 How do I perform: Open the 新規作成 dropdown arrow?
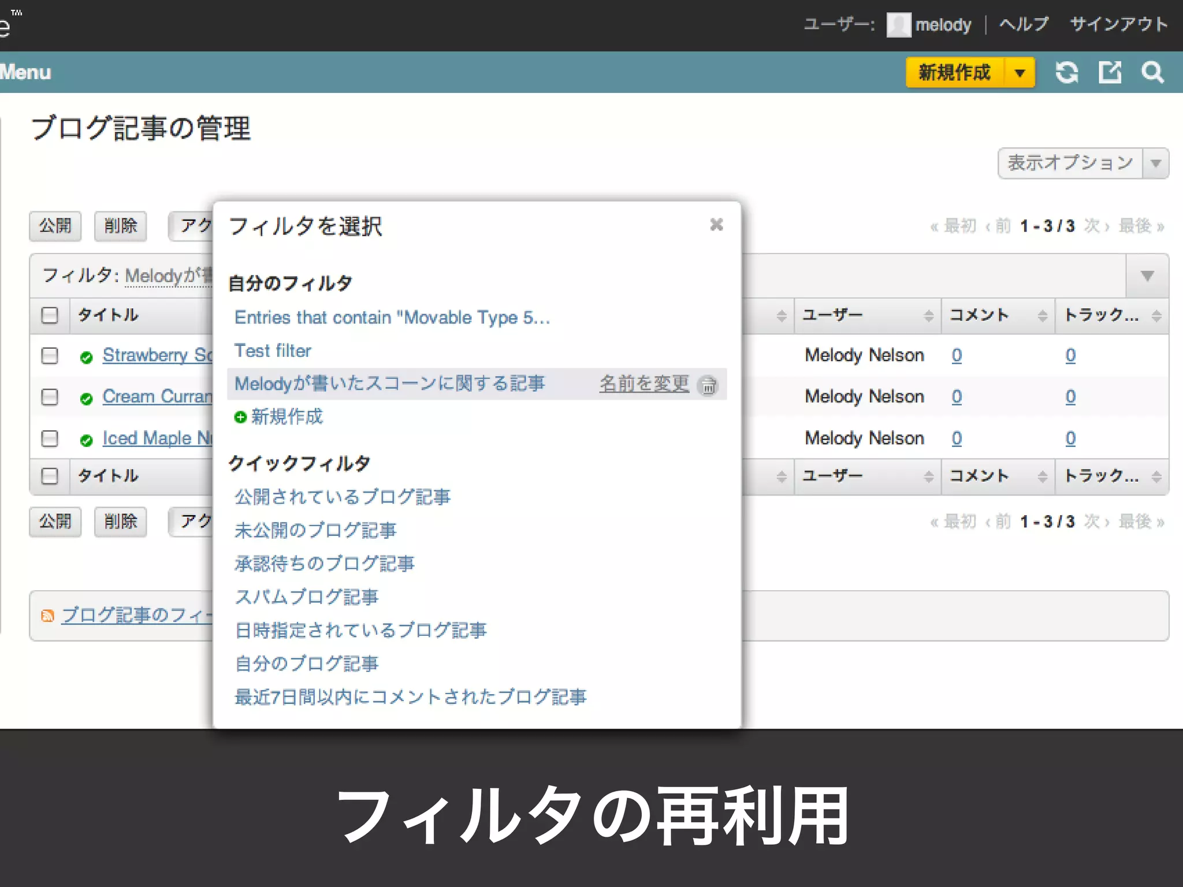tap(1020, 73)
